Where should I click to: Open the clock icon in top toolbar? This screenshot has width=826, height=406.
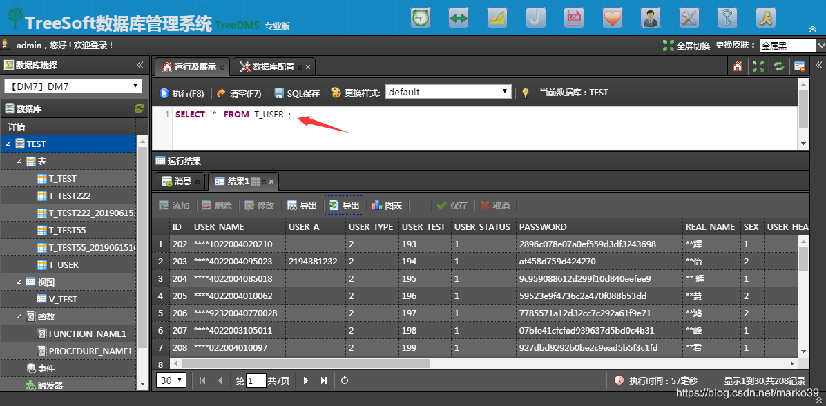point(421,18)
